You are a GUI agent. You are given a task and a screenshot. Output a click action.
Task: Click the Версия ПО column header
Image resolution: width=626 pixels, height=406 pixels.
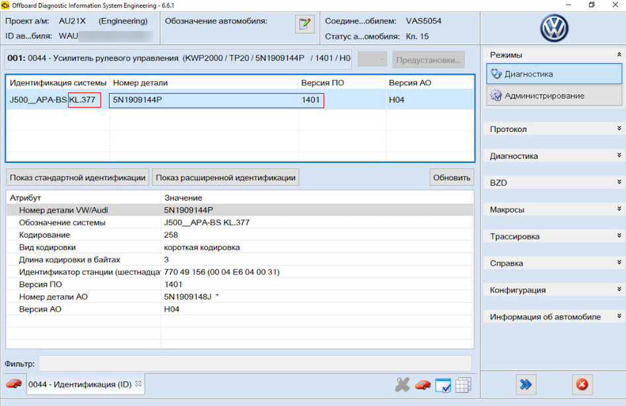342,83
